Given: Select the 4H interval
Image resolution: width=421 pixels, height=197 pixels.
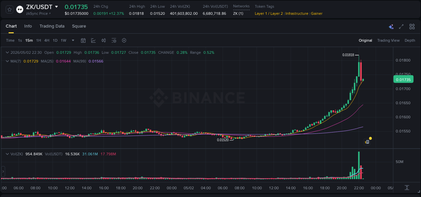Looking at the screenshot, I should 47,40.
